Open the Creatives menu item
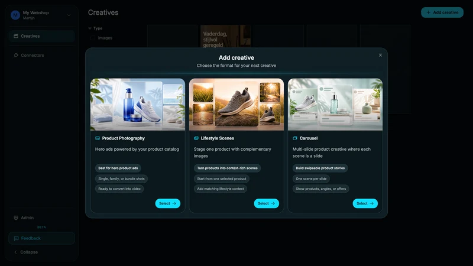 (41, 36)
